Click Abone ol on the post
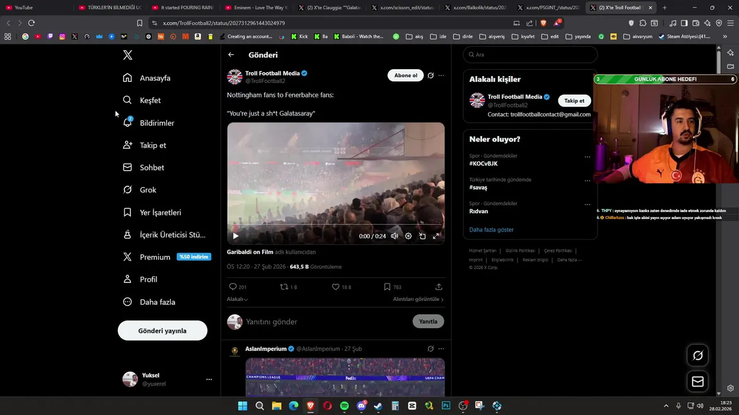The height and width of the screenshot is (415, 739). (x=405, y=76)
